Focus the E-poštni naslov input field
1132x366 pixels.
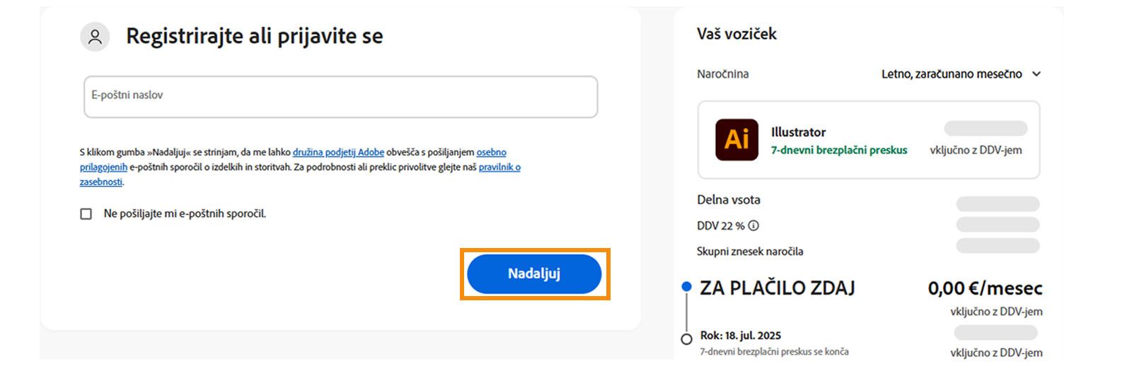340,97
